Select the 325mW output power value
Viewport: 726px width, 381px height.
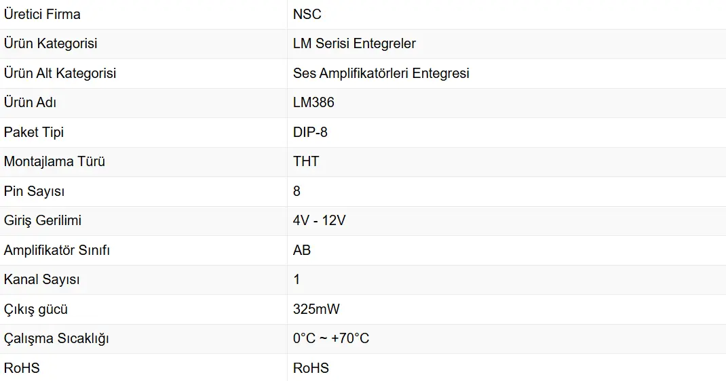[316, 309]
